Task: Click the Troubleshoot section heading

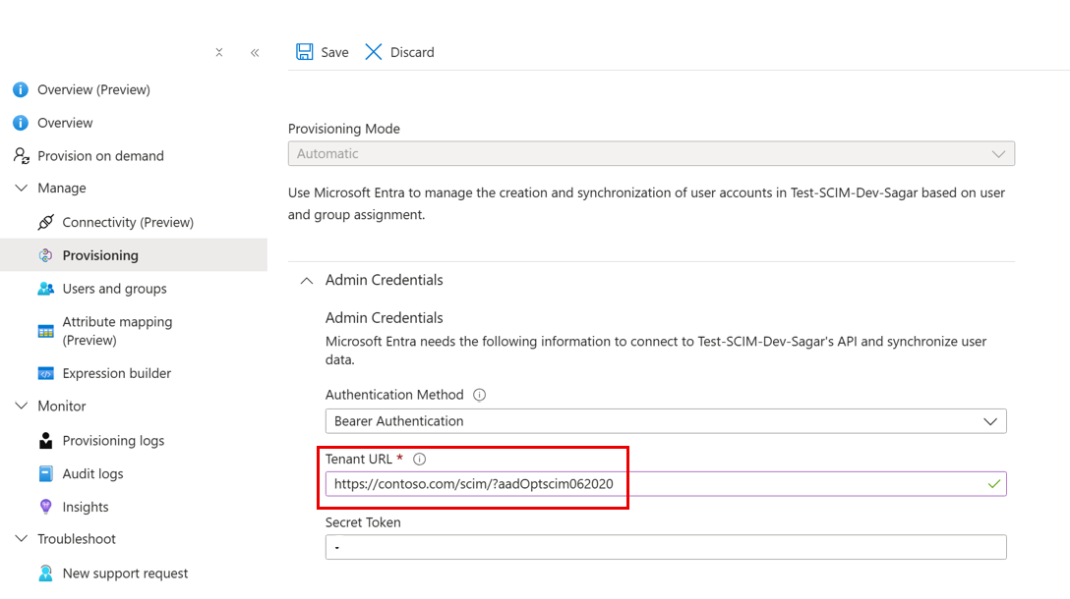Action: [x=77, y=538]
